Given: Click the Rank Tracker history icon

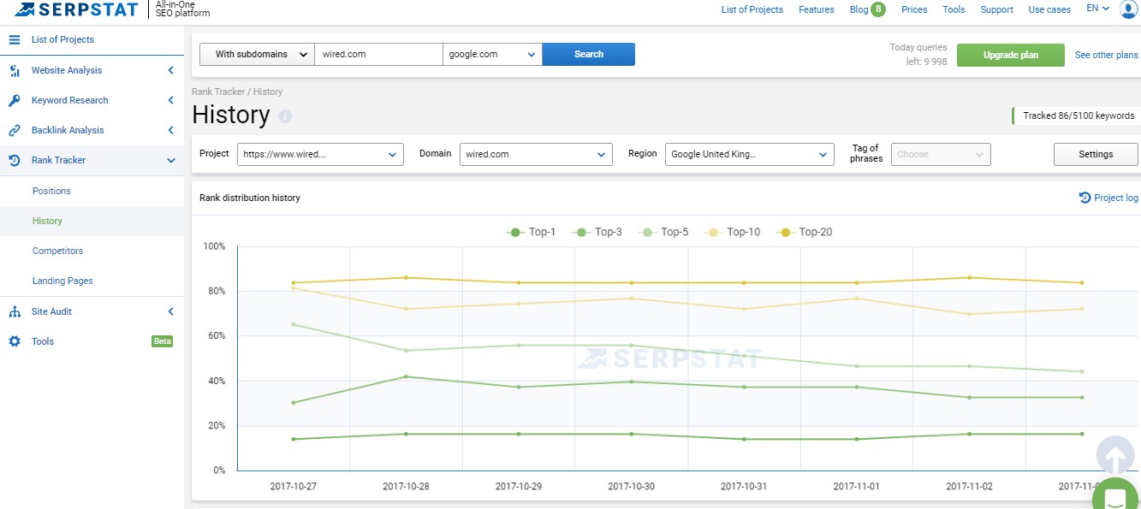Looking at the screenshot, I should pyautogui.click(x=15, y=160).
